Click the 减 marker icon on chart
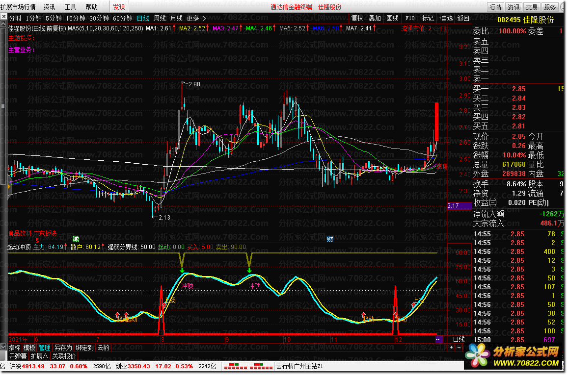Screen dimensions: 568x375 [76, 239]
